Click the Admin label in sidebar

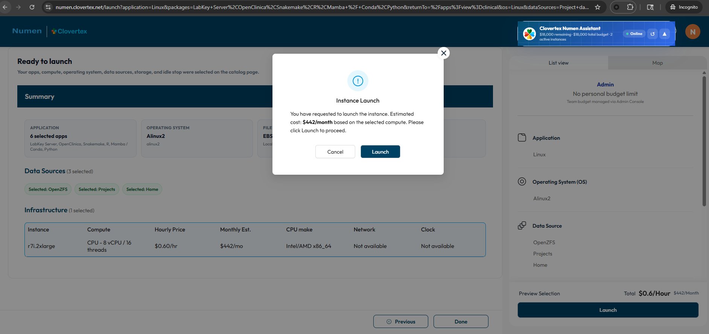click(x=605, y=85)
